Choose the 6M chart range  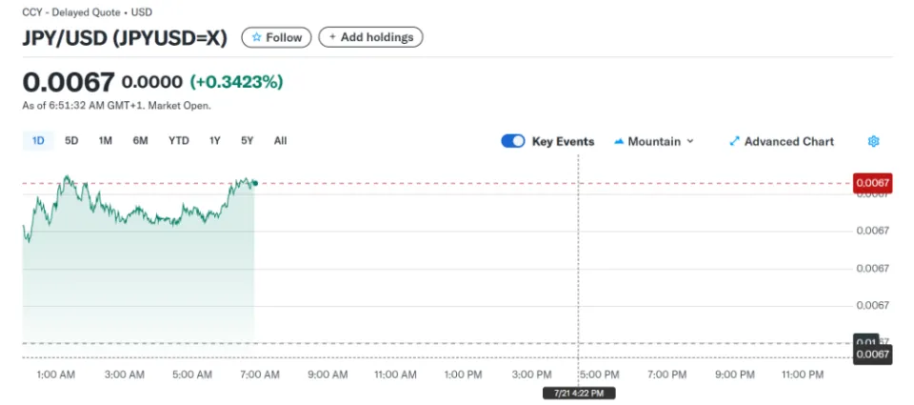140,141
